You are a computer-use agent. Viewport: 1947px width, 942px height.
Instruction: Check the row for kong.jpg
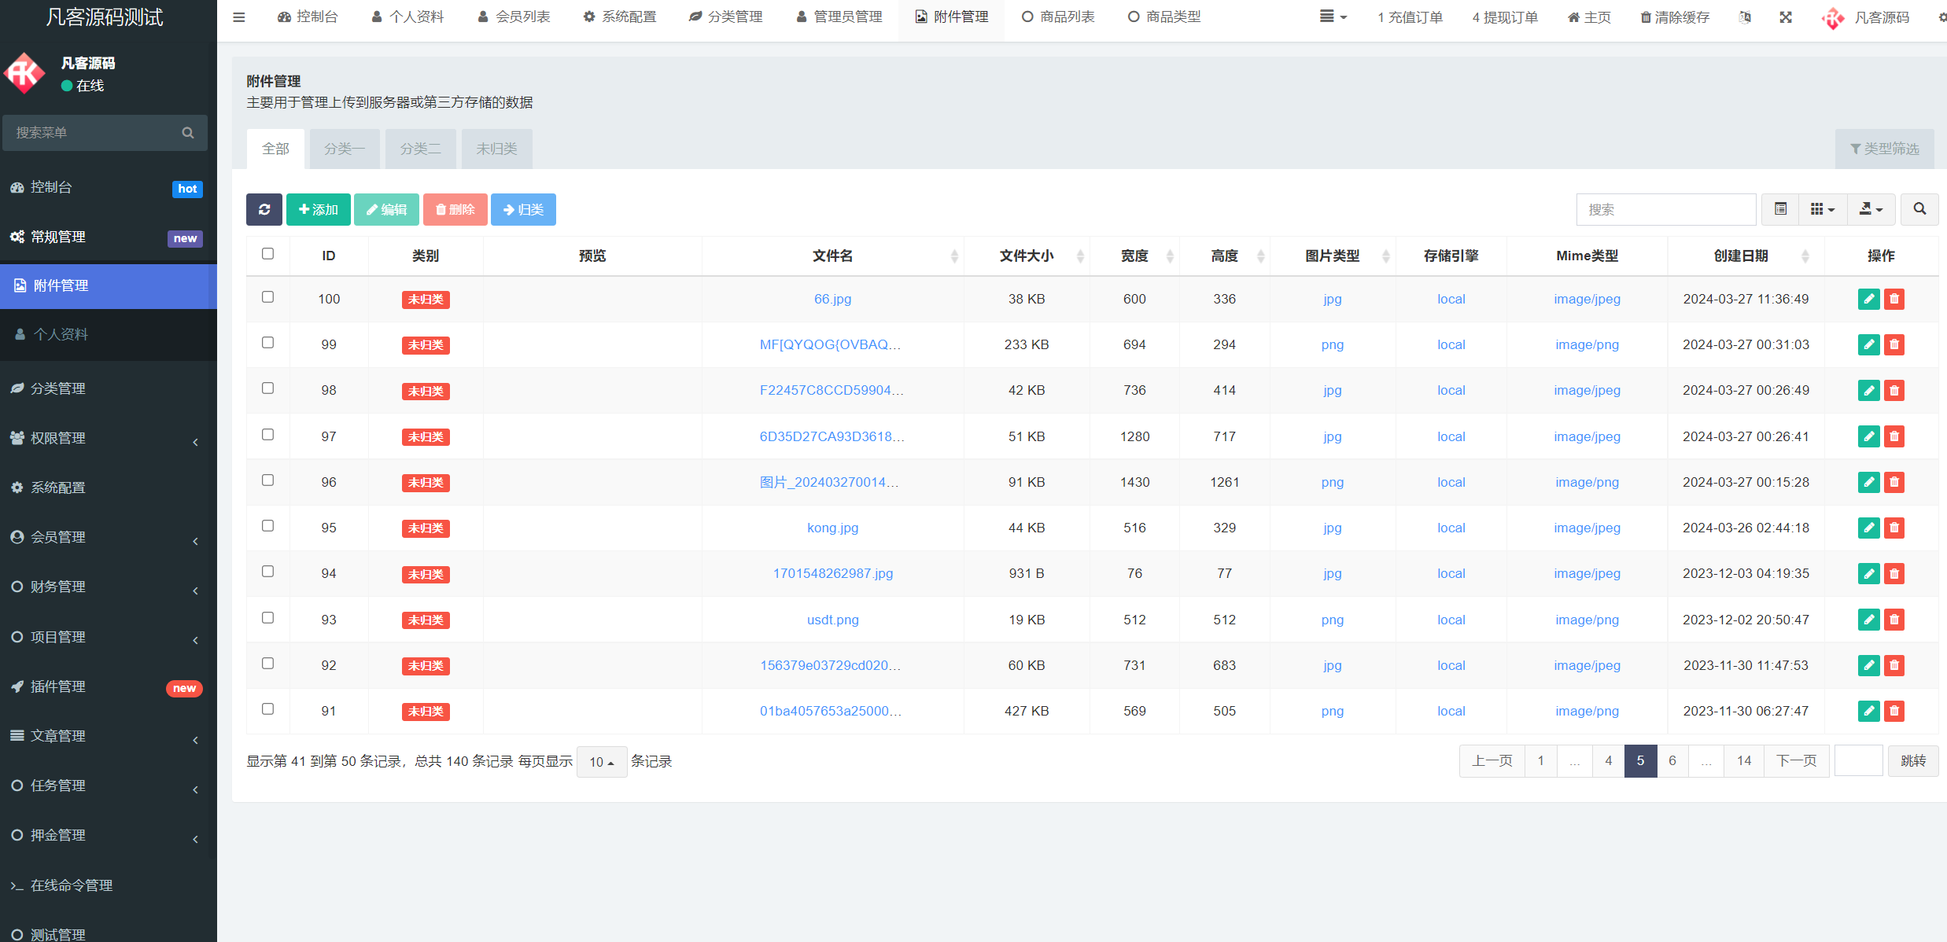click(267, 525)
